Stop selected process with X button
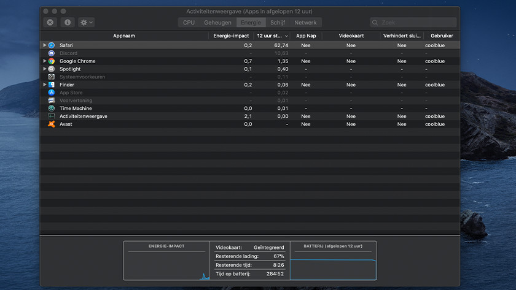Viewport: 516px width, 290px height. tap(50, 22)
